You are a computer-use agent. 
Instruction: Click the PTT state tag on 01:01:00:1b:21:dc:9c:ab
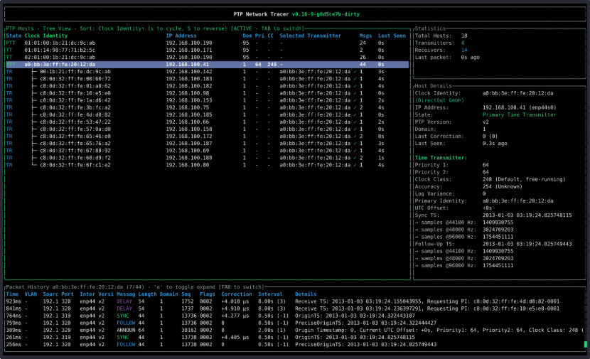10,43
